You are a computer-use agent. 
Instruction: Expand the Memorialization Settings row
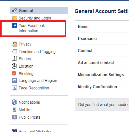pos(102,75)
